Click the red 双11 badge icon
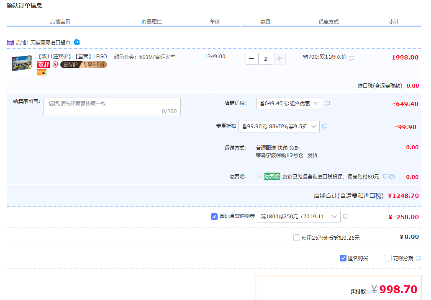 (x=44, y=65)
